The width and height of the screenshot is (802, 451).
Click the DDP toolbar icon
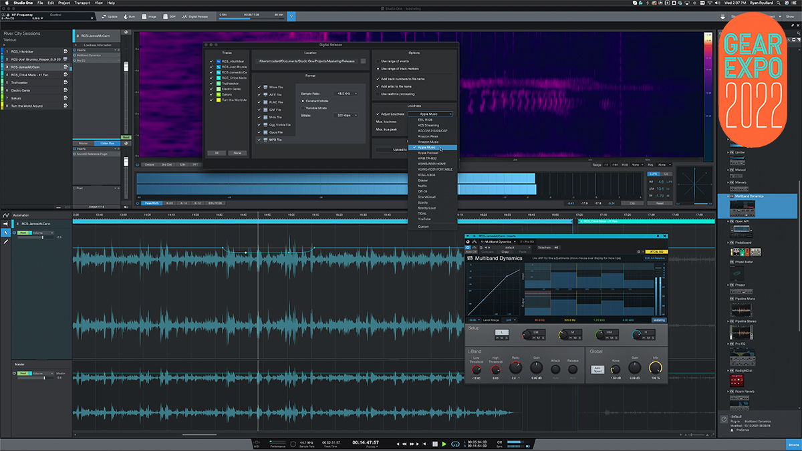[x=164, y=16]
